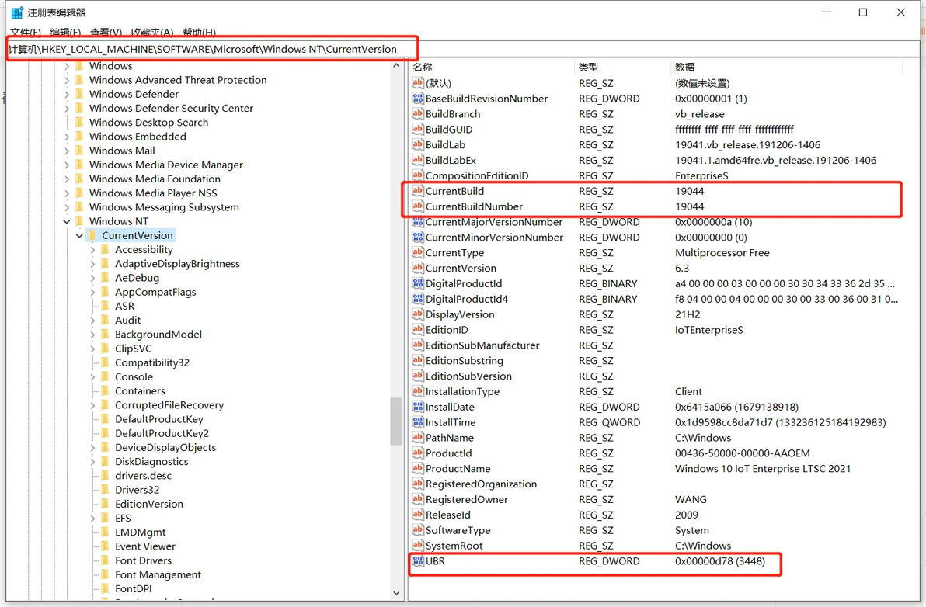Select the Font Management key
The height and width of the screenshot is (607, 926).
(x=158, y=574)
